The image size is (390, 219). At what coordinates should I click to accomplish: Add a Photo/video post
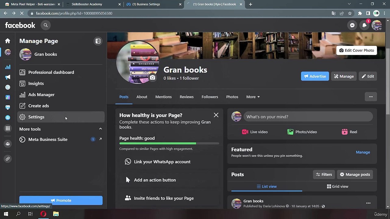[302, 132]
